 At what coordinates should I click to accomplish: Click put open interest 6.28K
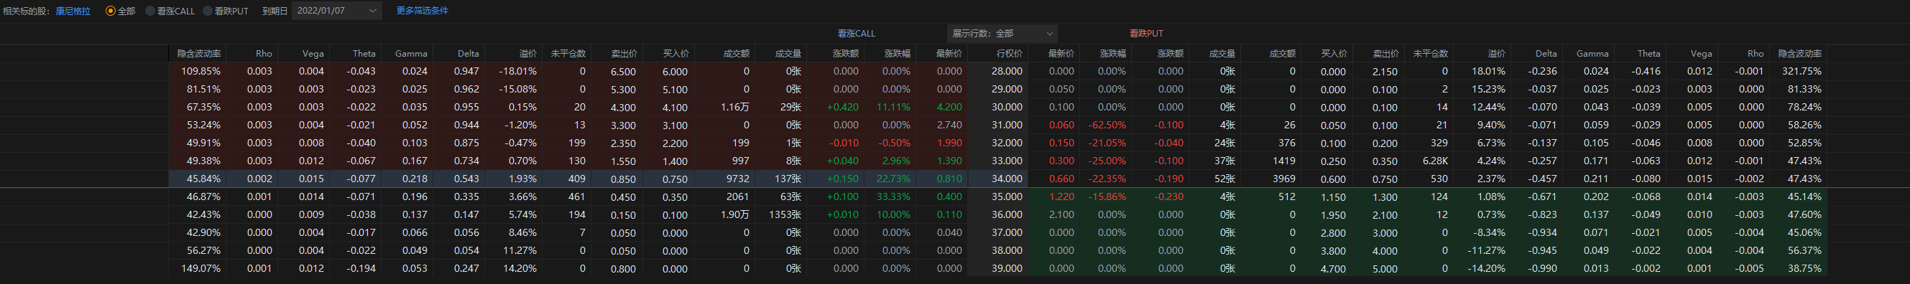coord(1435,161)
